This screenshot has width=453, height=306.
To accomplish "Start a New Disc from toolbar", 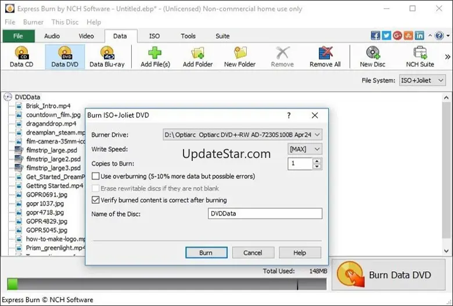I will 372,56.
